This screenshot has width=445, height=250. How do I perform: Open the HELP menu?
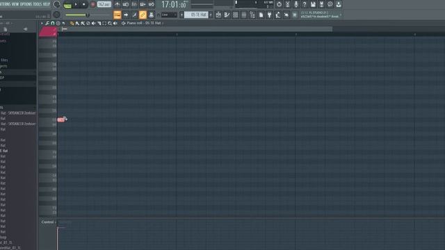pos(47,4)
